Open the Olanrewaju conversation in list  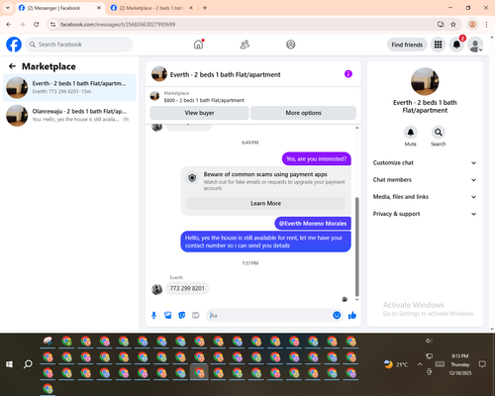69,115
